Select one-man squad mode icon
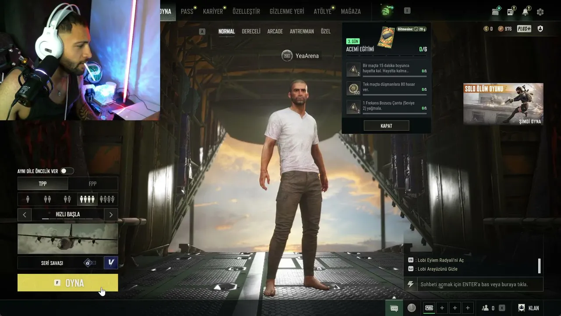This screenshot has height=316, width=561. pyautogui.click(x=107, y=199)
